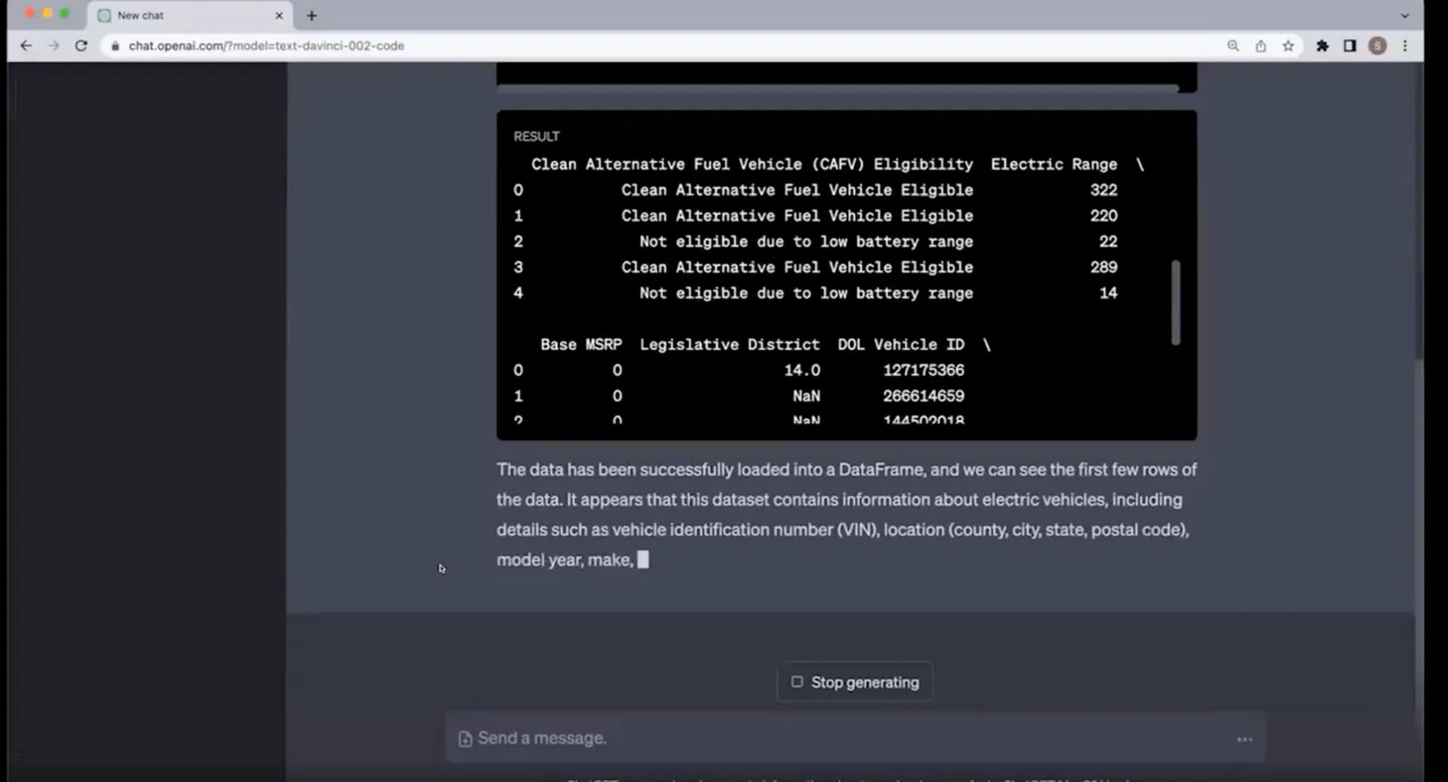
Task: Click the browser forward arrow
Action: [x=54, y=46]
